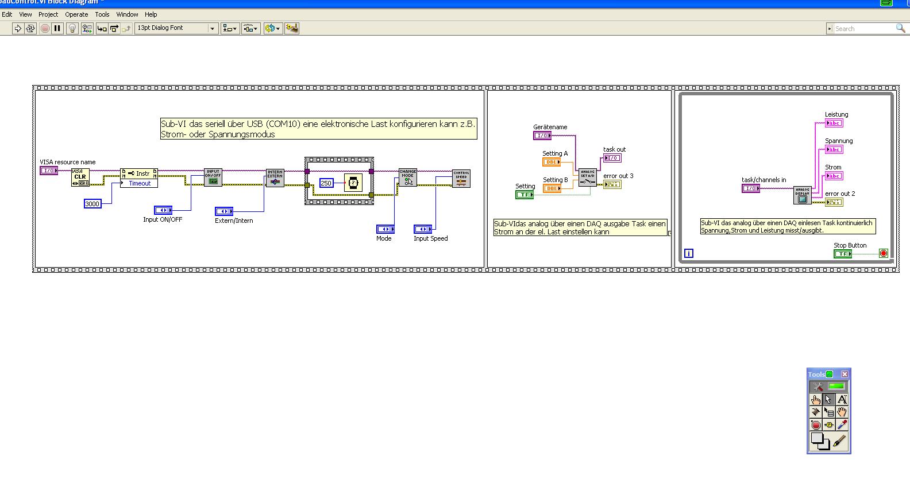The width and height of the screenshot is (910, 479).
Task: Select the CHANGE MODE sub-VI icon
Action: pos(408,177)
